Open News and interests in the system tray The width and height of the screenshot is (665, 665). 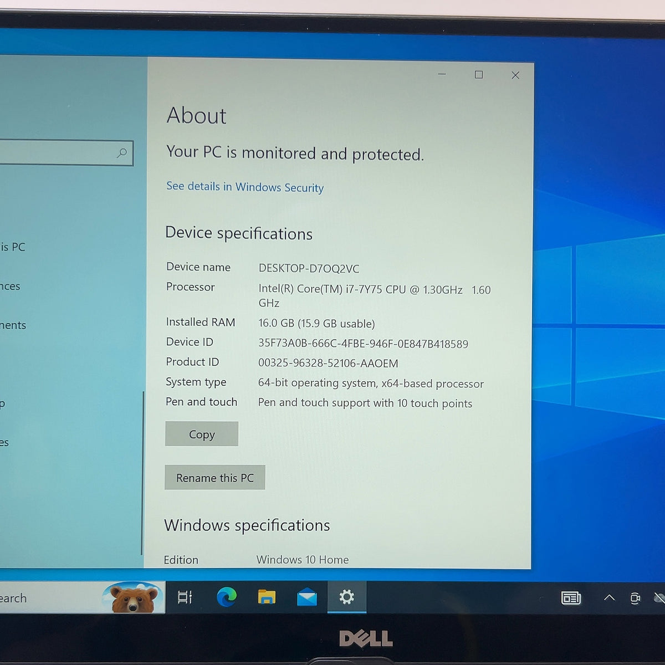(571, 598)
